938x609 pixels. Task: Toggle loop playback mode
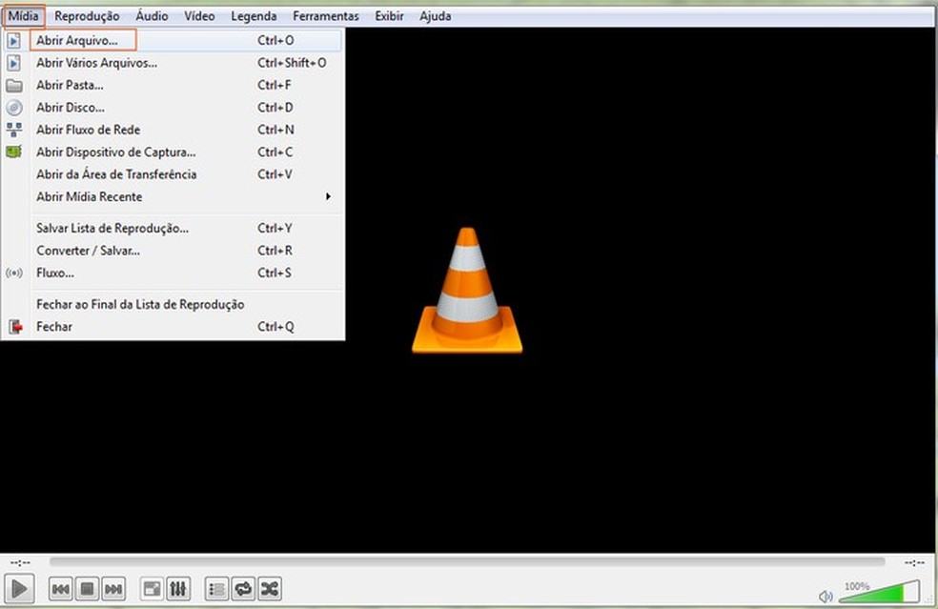point(243,588)
